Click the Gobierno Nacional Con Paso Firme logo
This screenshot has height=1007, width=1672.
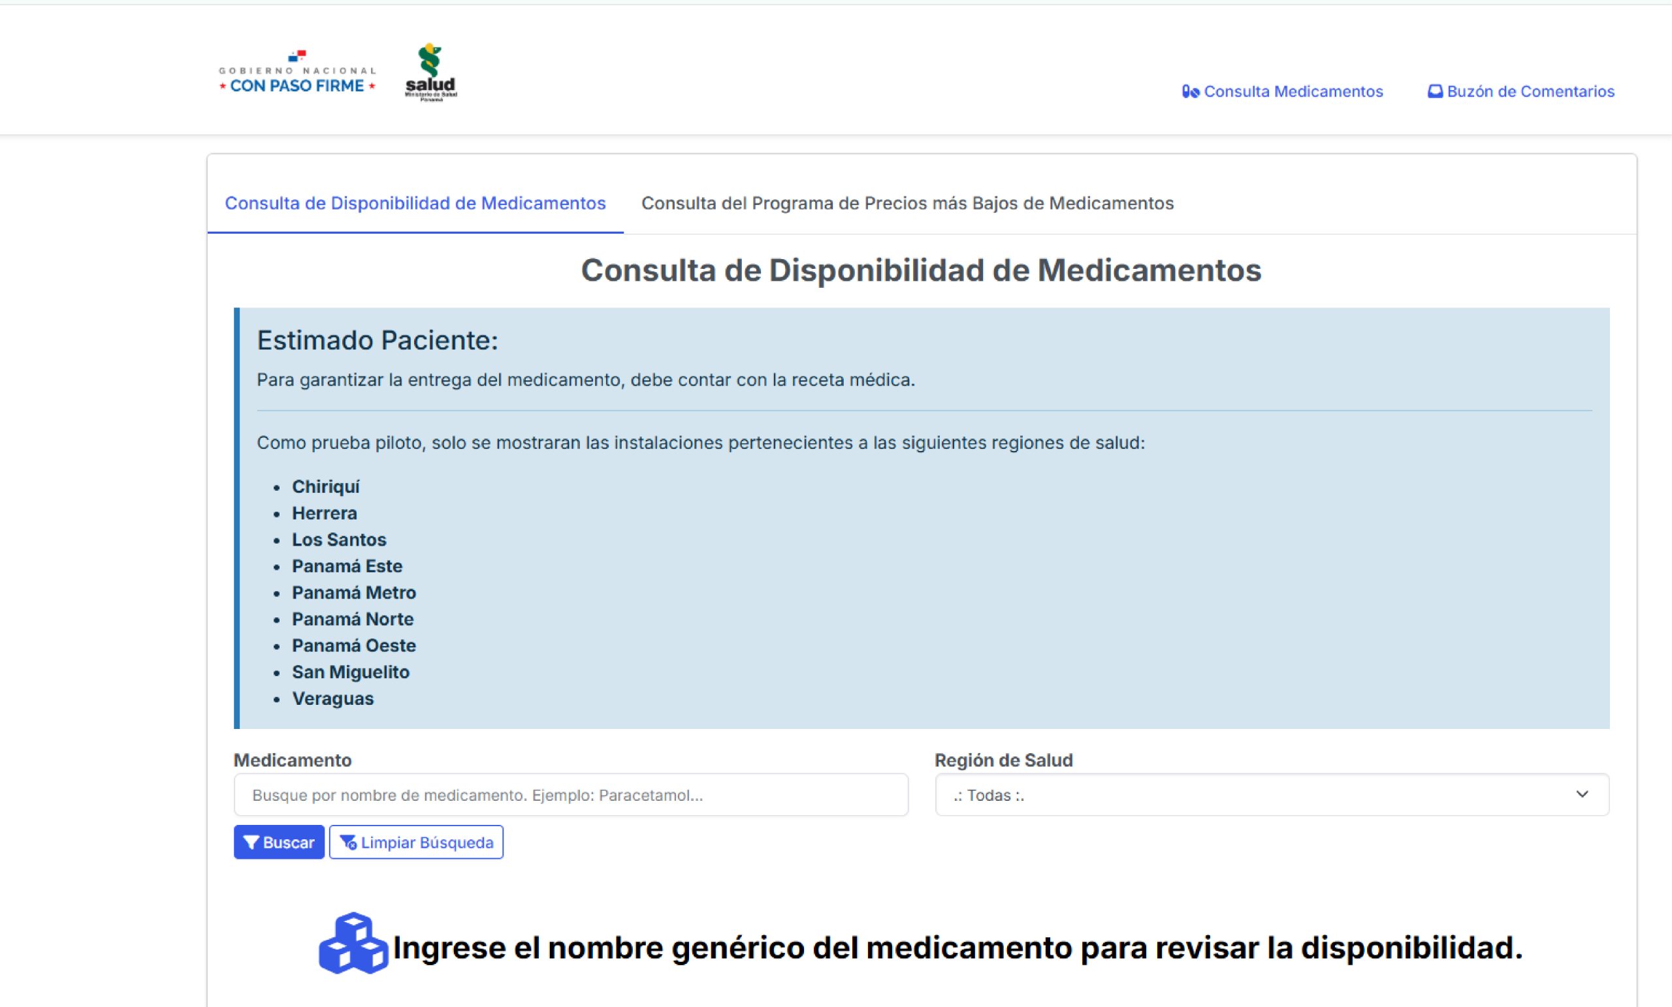297,74
